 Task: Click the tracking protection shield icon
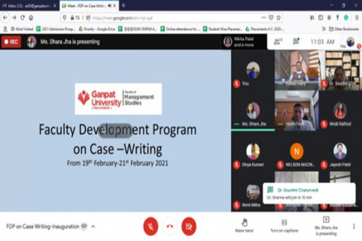point(65,18)
